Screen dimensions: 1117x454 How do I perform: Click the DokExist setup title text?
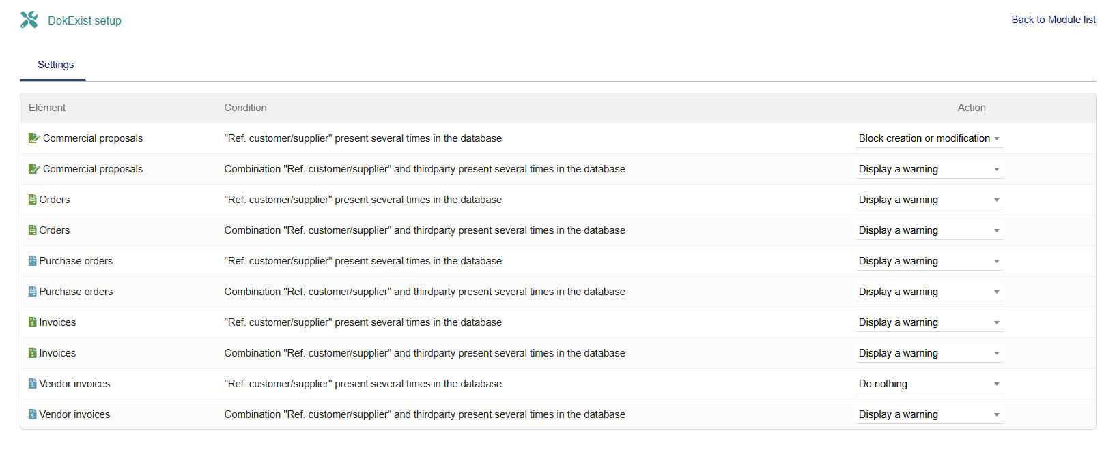[x=85, y=21]
